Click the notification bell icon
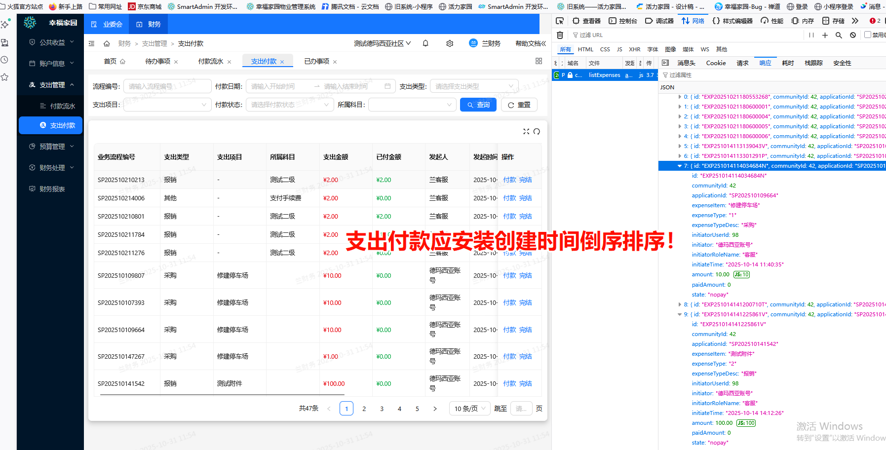The image size is (886, 450). tap(425, 43)
